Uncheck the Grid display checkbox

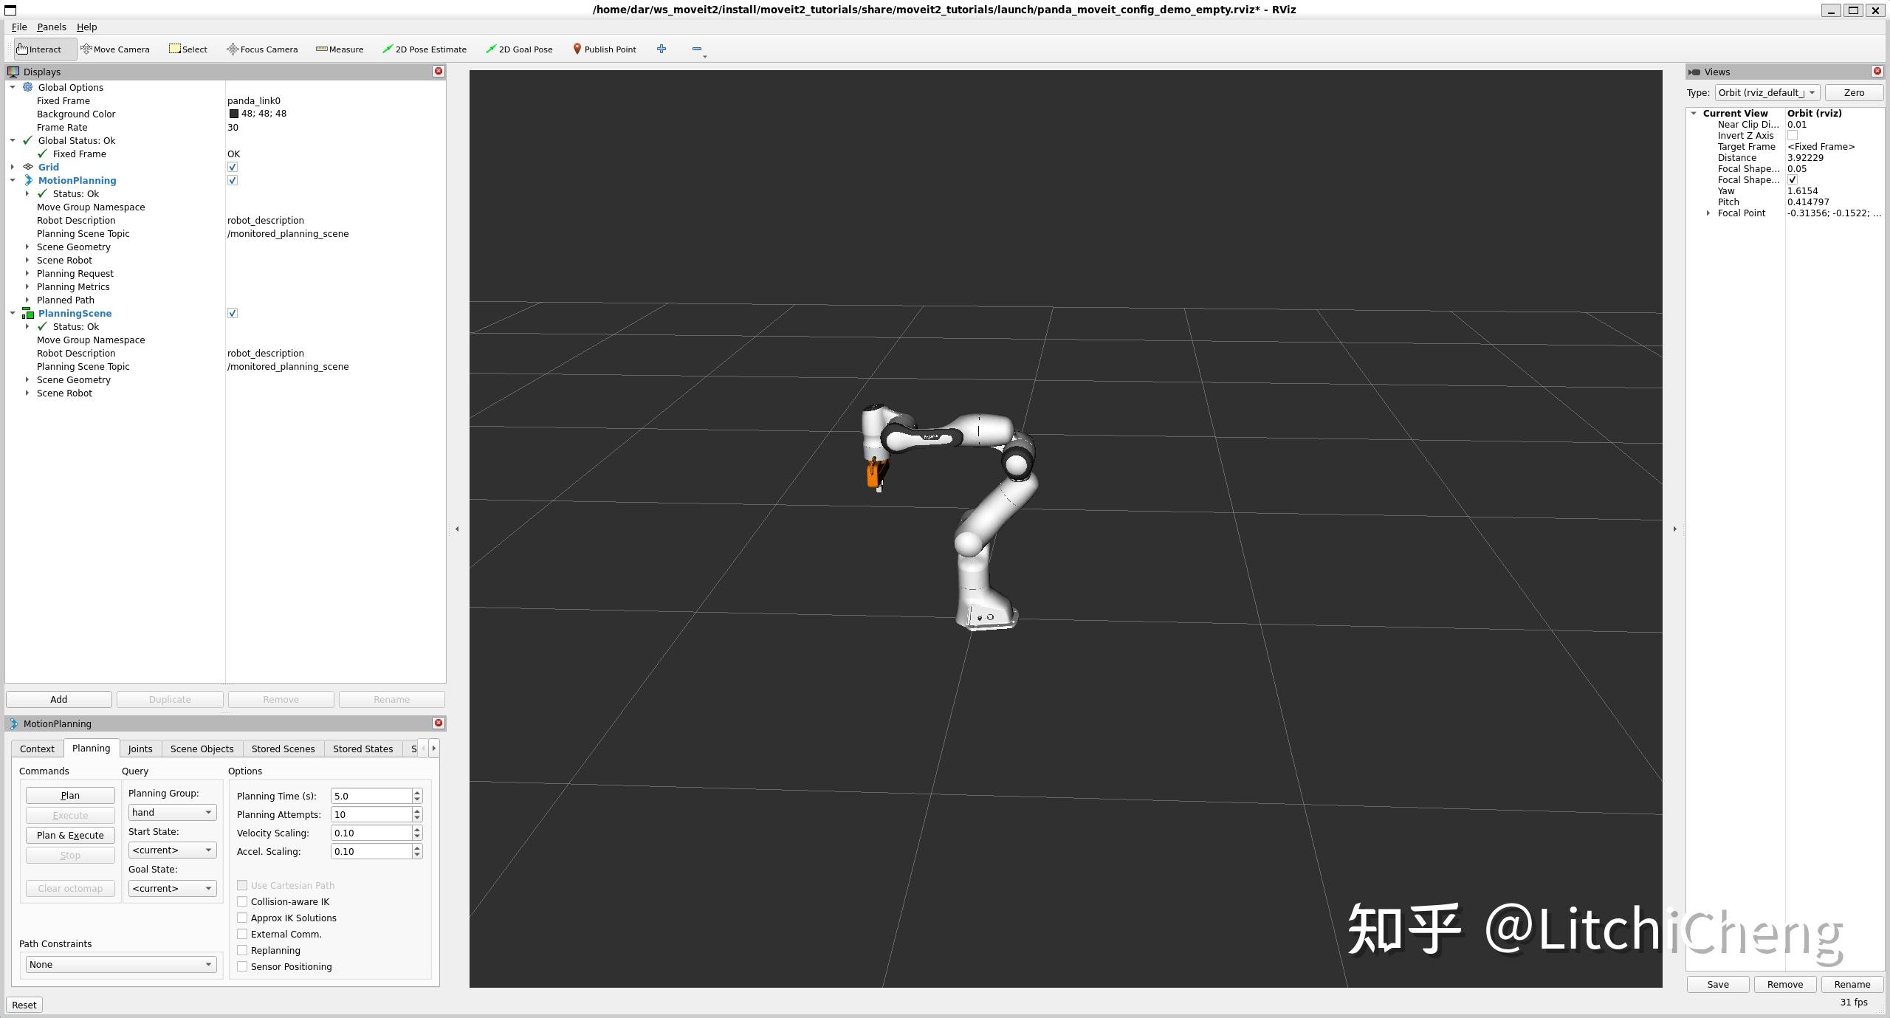click(233, 167)
